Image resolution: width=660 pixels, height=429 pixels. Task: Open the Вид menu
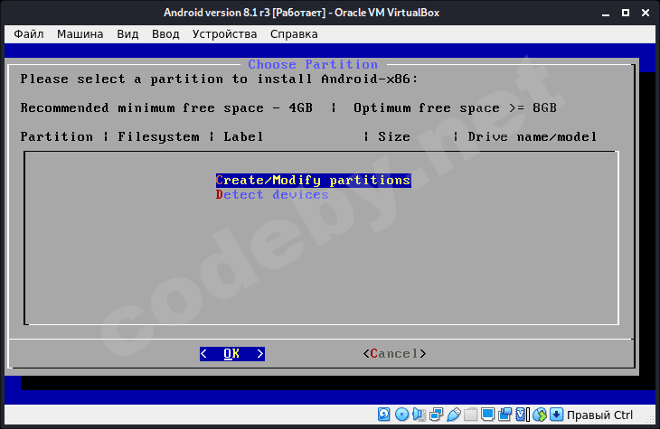coord(127,34)
